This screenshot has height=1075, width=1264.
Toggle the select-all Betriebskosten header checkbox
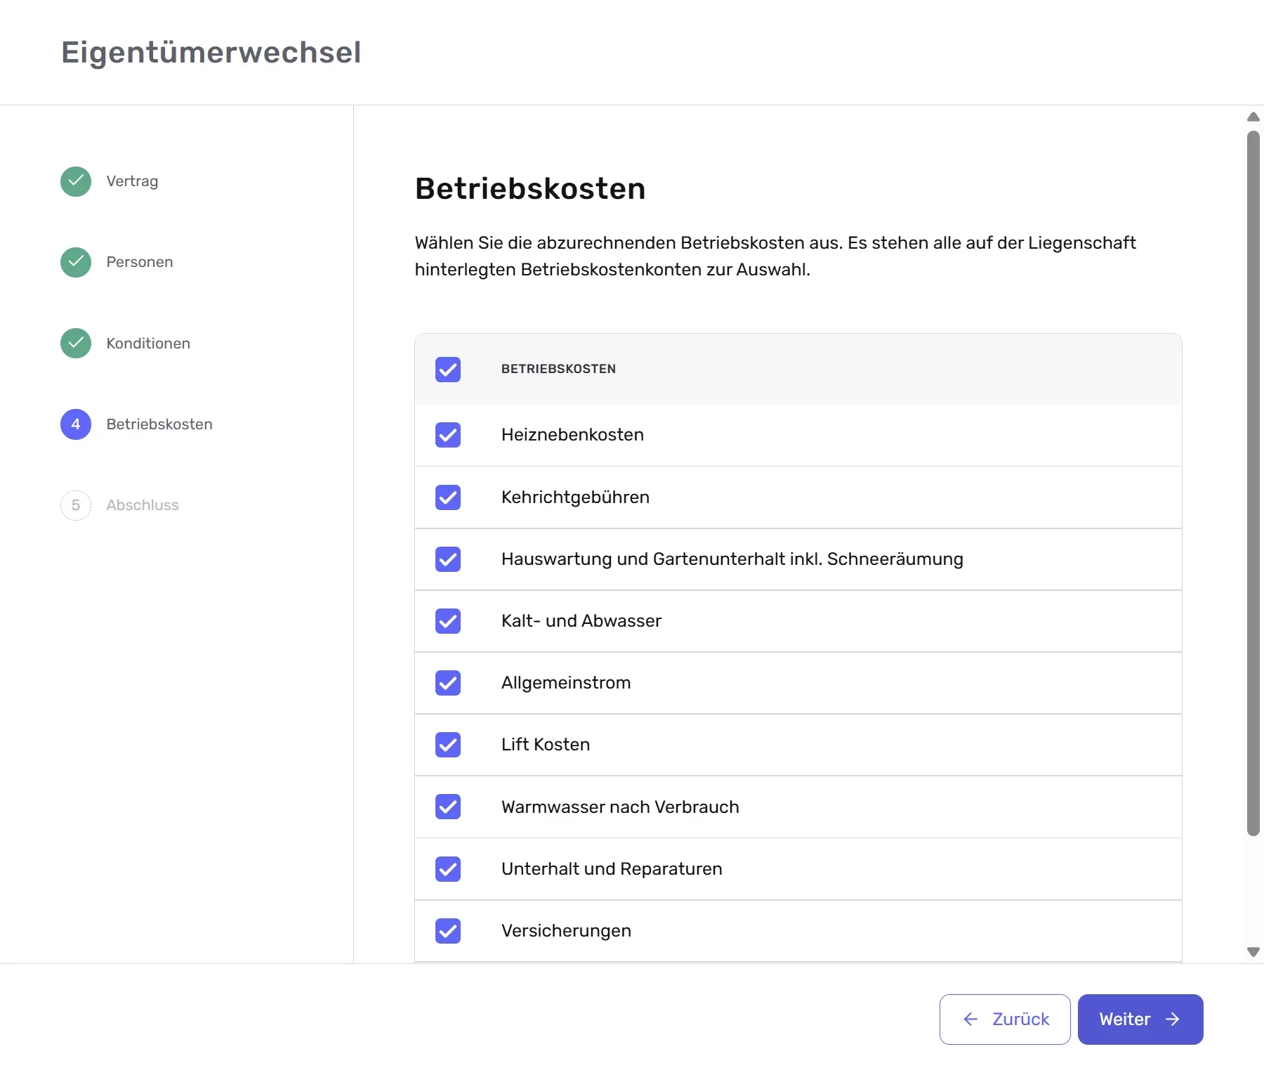448,370
